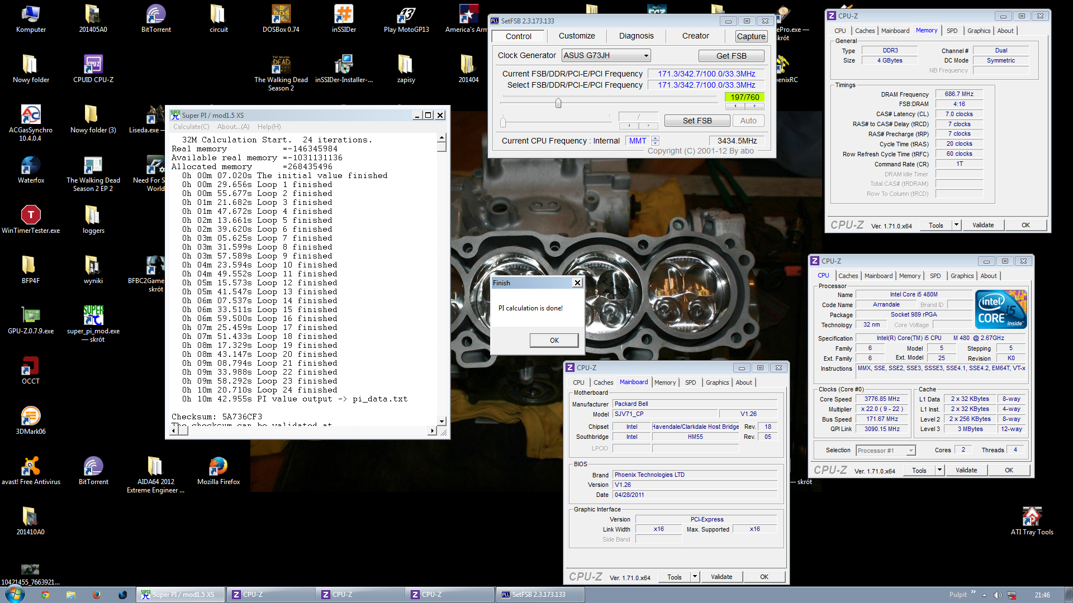
Task: Click the Set FSB button
Action: tap(697, 121)
